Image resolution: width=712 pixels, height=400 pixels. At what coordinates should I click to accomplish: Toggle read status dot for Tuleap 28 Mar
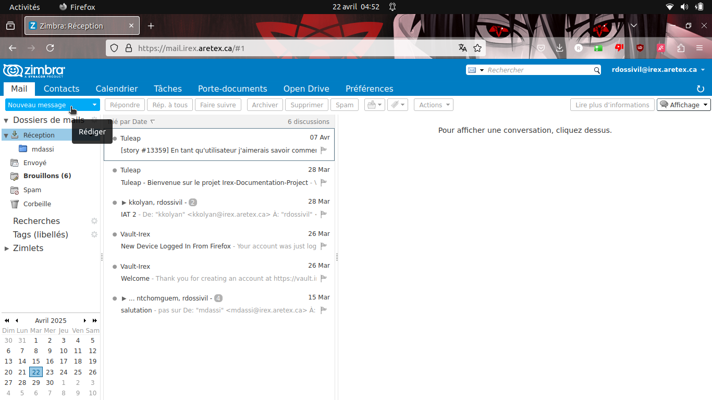point(115,170)
